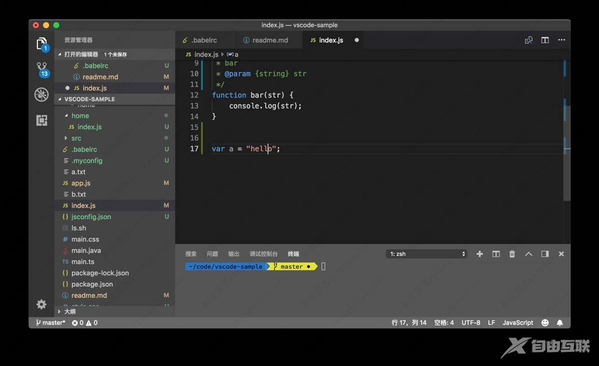Open the Search (搜索) panel tab

(191, 254)
